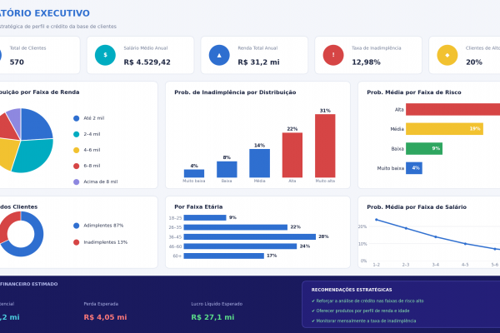Click the red Alta risk bar
This screenshot has height=333, width=500.
(452, 109)
